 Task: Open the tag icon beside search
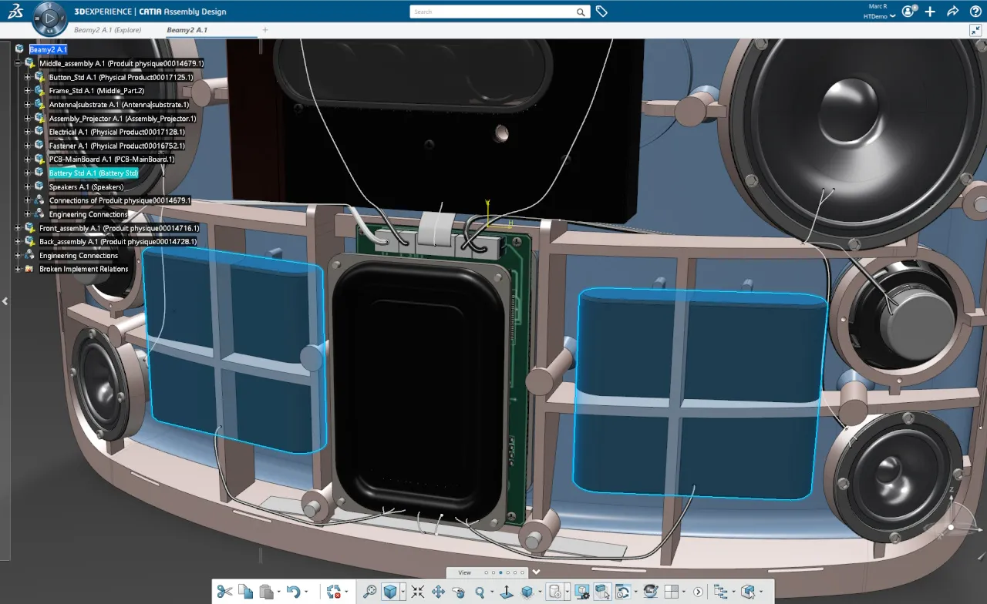(601, 12)
